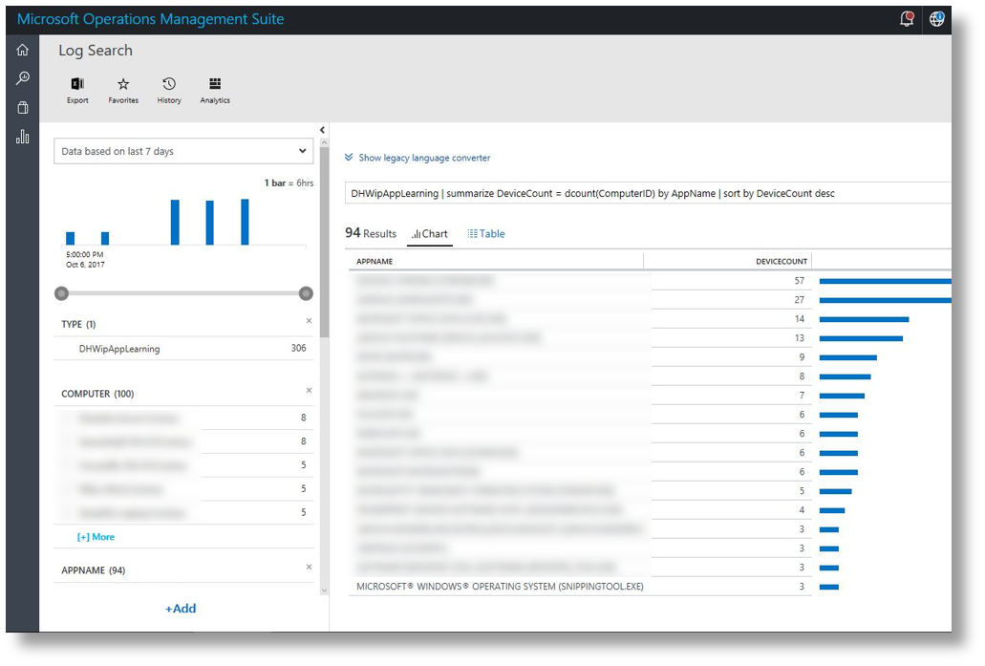Image resolution: width=985 pixels, height=666 pixels.
Task: Remove the TYPE filter with its X
Action: coord(309,322)
